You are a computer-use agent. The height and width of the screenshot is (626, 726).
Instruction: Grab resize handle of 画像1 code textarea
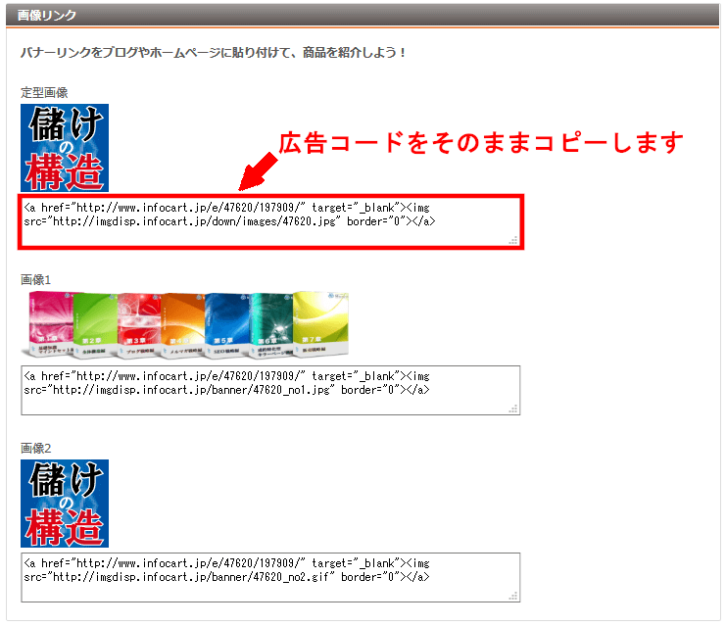(513, 409)
